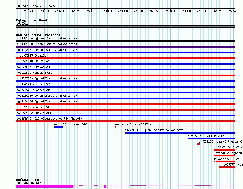Click the small red nsv4532176 variant block
The width and height of the screenshot is (243, 189).
198,144
